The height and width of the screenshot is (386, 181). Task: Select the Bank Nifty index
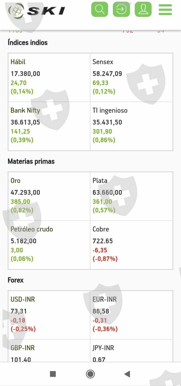(49, 126)
